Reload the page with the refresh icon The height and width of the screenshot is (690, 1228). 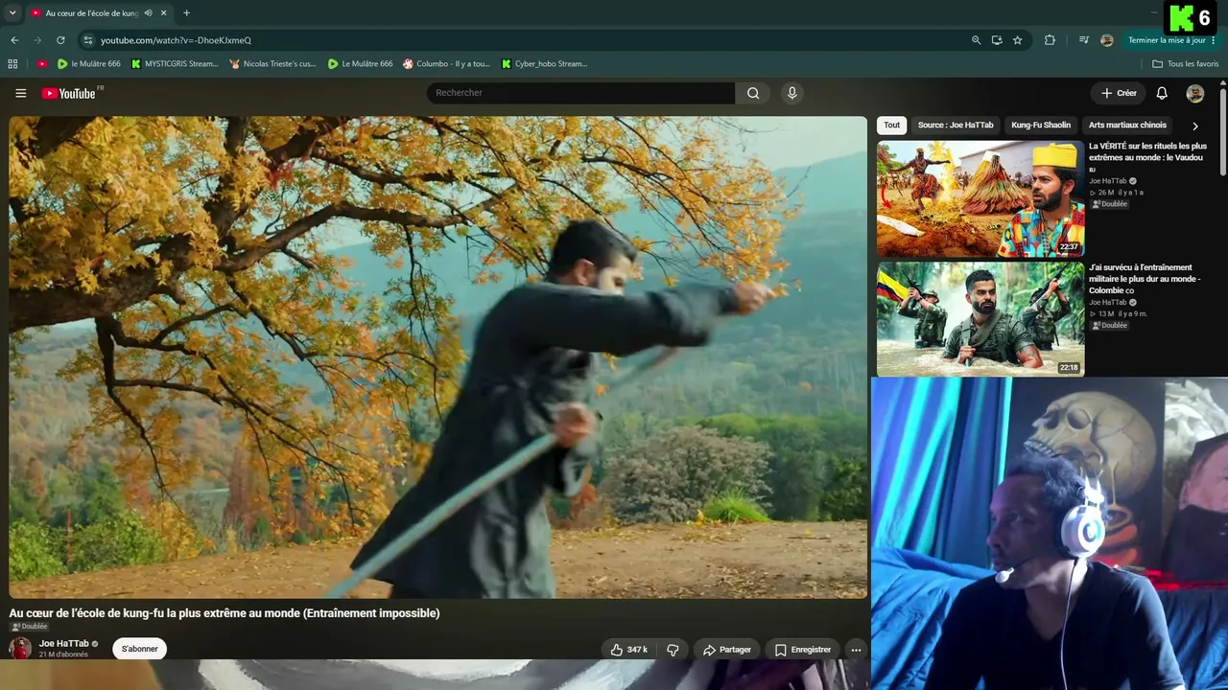tap(60, 40)
